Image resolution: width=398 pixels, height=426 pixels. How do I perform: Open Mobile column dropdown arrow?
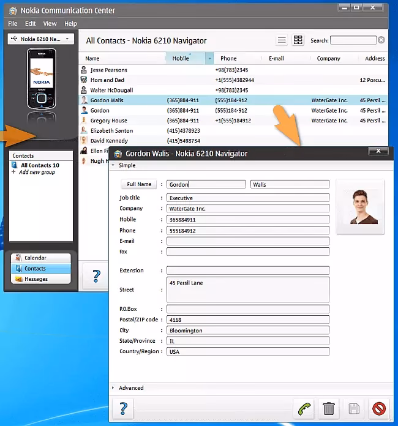click(x=209, y=58)
